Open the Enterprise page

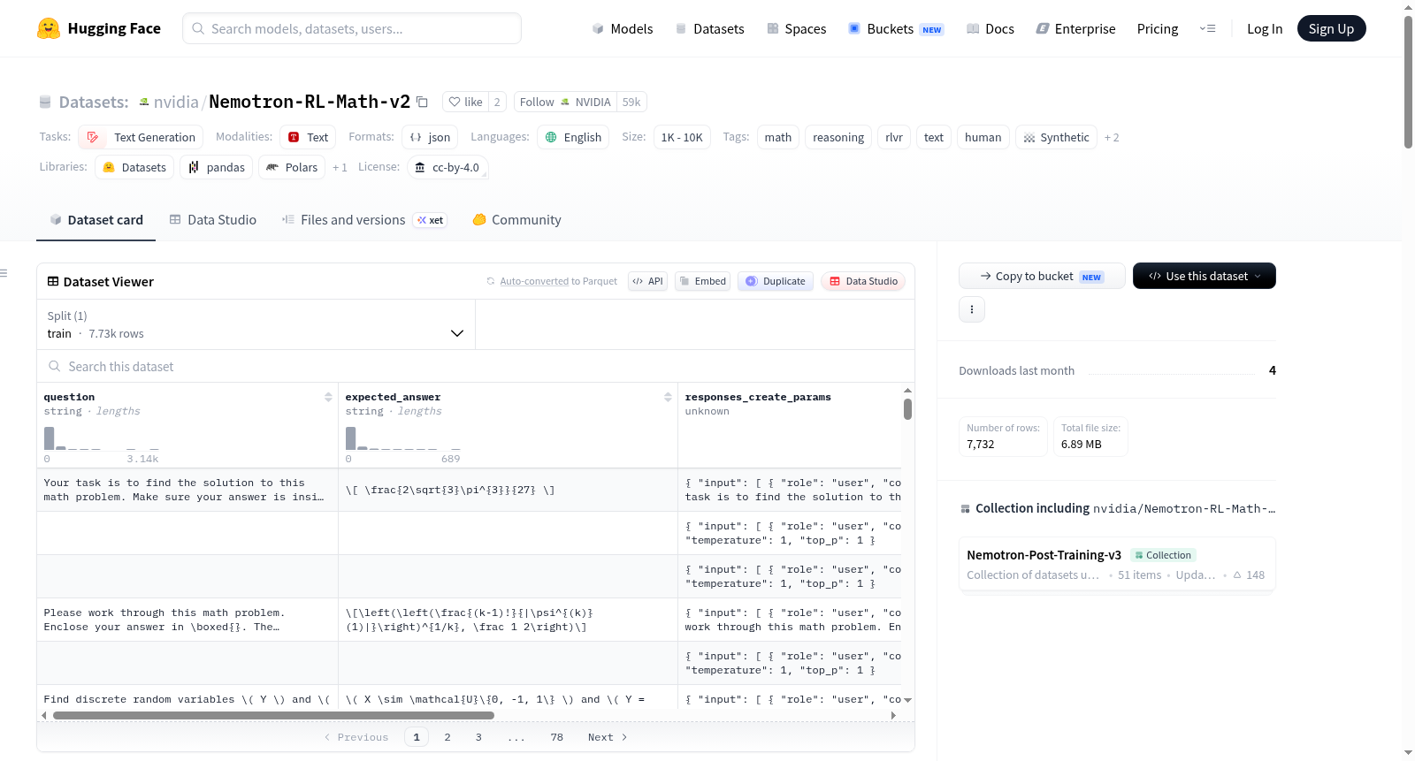click(x=1075, y=29)
